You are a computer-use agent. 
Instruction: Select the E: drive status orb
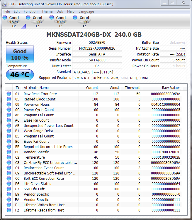point(52,18)
